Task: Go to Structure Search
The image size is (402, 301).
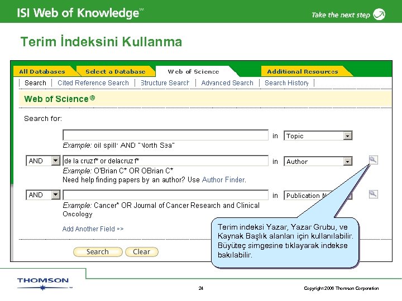Action: pos(165,83)
